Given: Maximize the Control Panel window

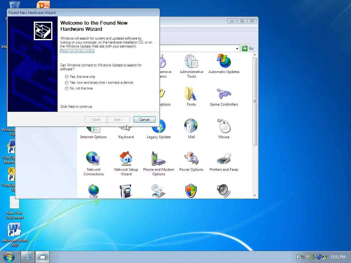Looking at the screenshot, I should pyautogui.click(x=242, y=21).
